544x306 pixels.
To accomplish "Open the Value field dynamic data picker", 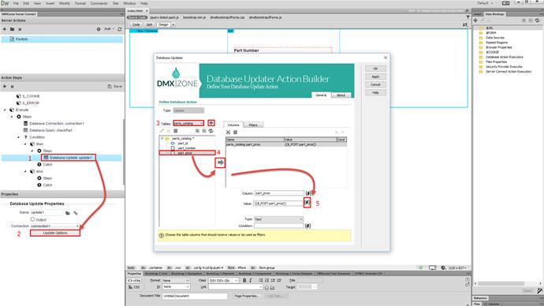I will (x=307, y=203).
